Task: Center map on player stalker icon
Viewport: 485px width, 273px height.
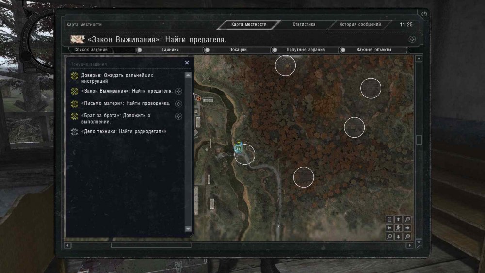Action: pyautogui.click(x=398, y=228)
